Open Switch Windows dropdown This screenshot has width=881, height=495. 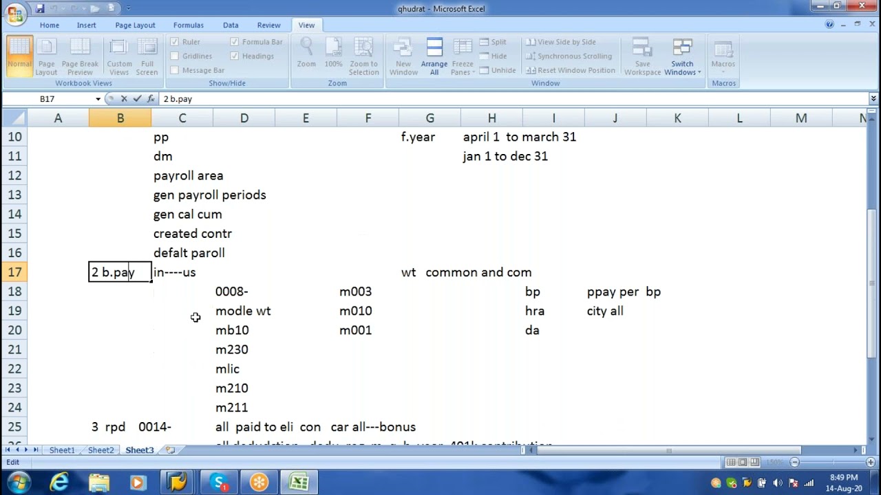[682, 56]
